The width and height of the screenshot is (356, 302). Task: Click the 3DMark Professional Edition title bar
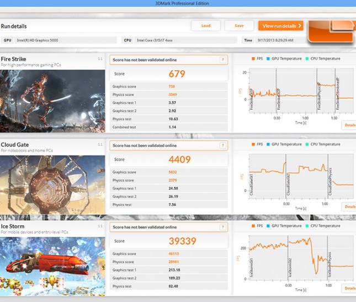(x=182, y=3)
